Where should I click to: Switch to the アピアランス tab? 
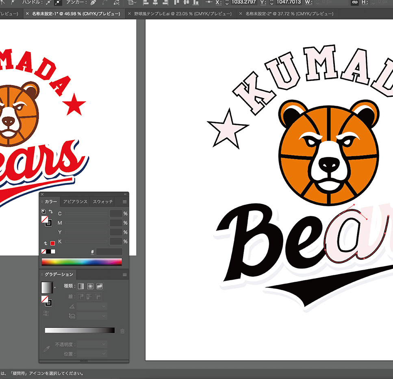pos(75,202)
